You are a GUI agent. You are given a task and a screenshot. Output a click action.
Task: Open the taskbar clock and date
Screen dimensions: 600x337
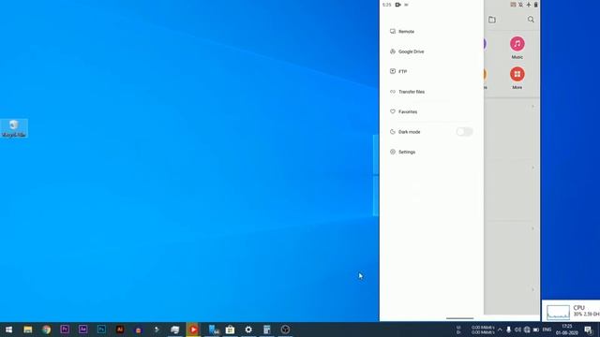click(566, 330)
